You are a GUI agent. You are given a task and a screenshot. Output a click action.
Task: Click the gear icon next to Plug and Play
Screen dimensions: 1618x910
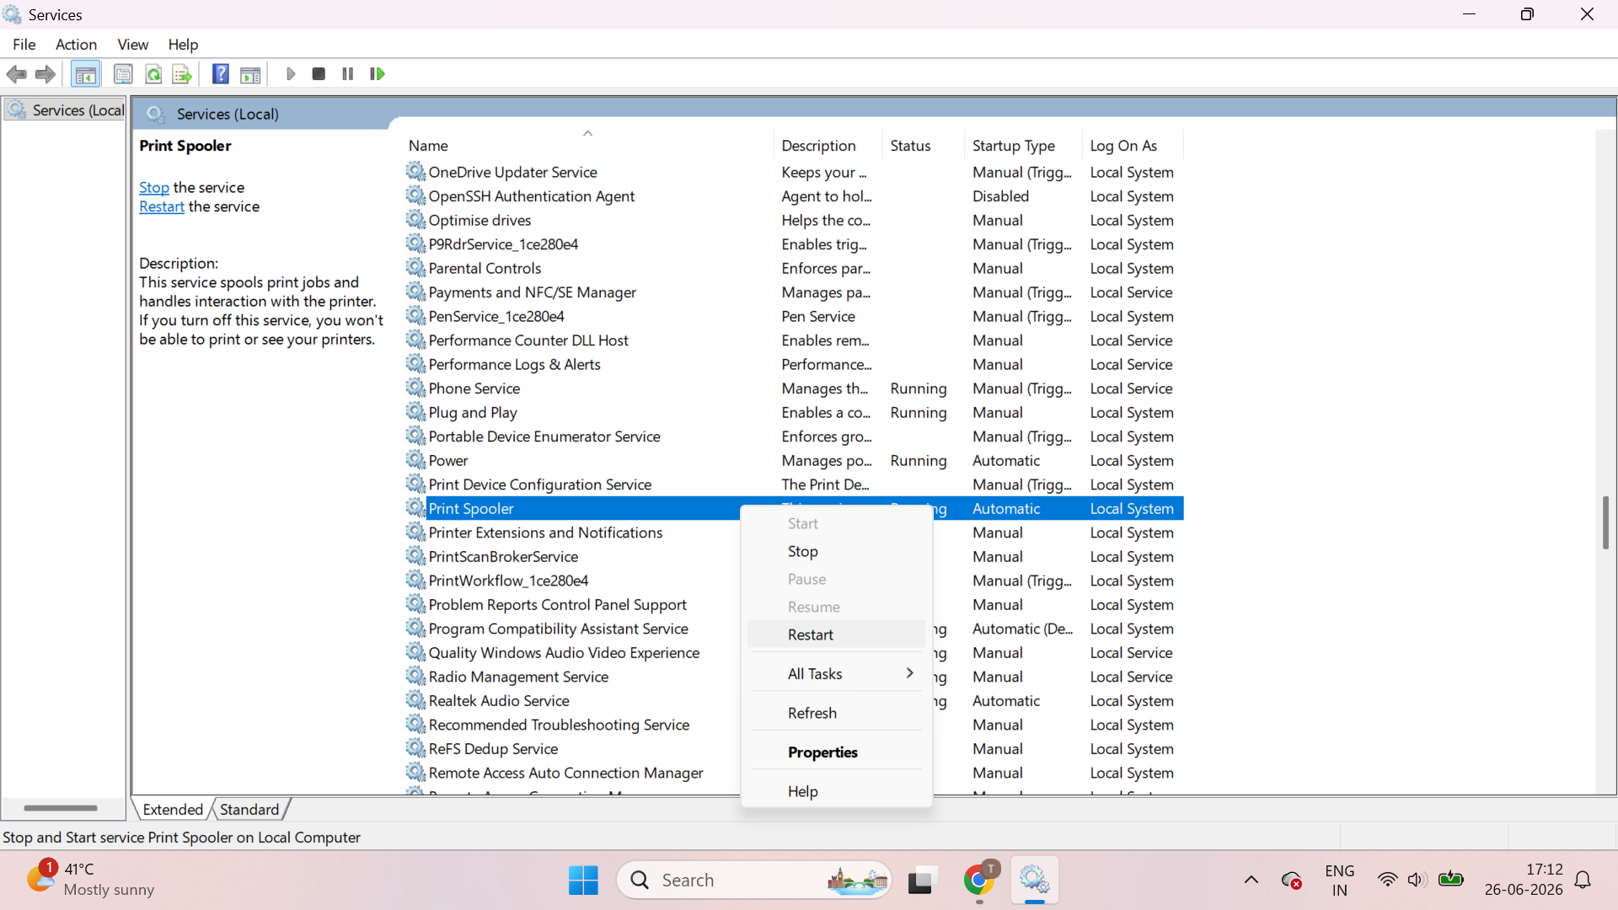pyautogui.click(x=415, y=412)
